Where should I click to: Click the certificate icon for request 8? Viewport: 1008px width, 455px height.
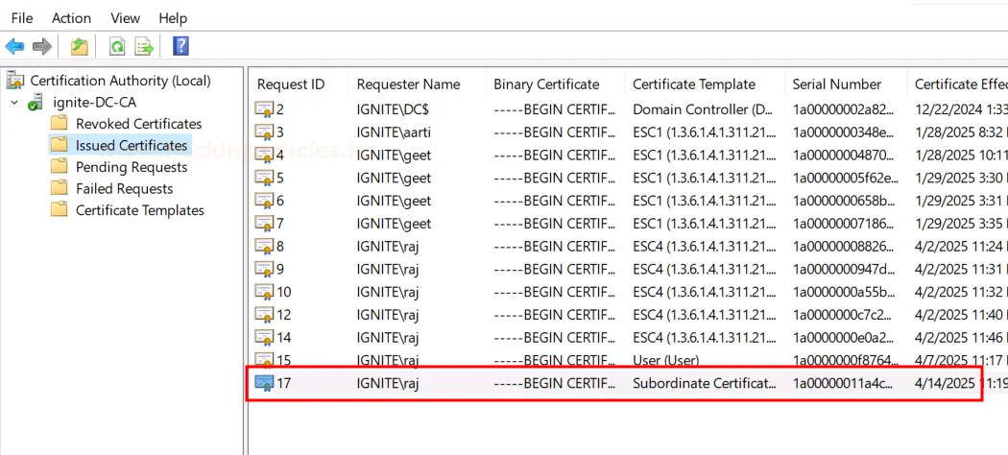[264, 246]
